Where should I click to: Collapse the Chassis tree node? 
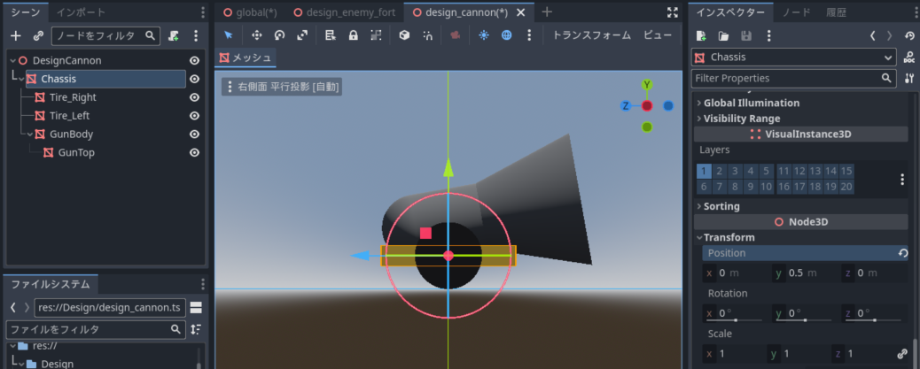click(20, 79)
